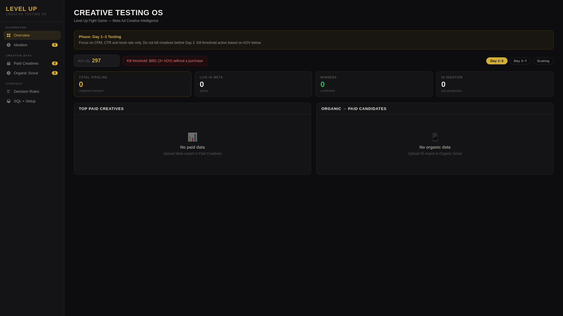Click the 'pre-production' label
This screenshot has height=316, width=563.
click(x=452, y=91)
